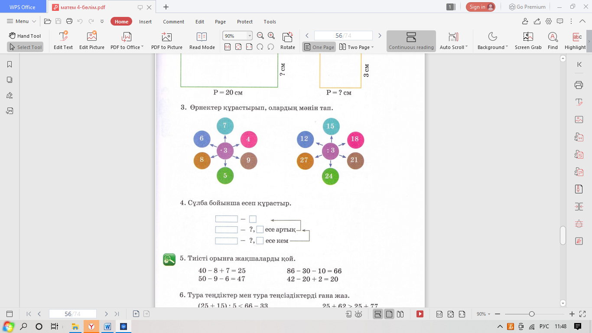Image resolution: width=592 pixels, height=333 pixels.
Task: Switch to the Insert tab
Action: pyautogui.click(x=145, y=22)
